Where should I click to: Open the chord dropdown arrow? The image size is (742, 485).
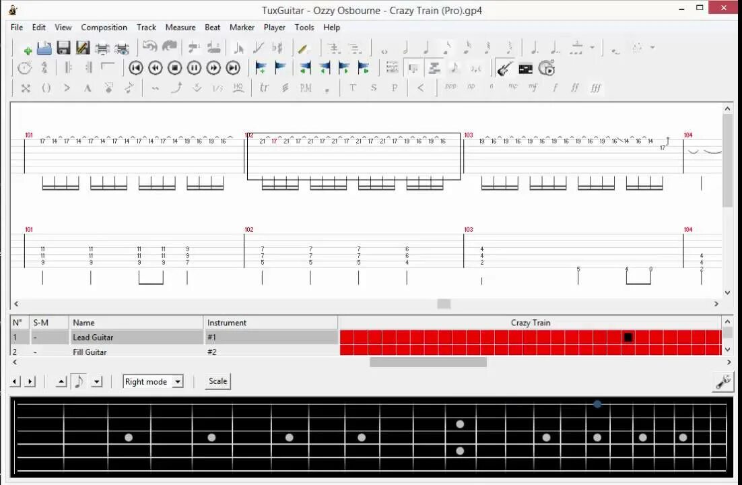tap(652, 47)
